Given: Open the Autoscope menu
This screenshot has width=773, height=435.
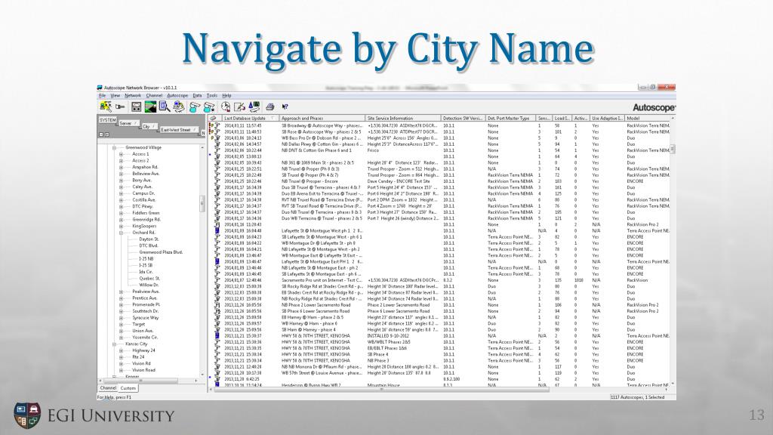Looking at the screenshot, I should (177, 96).
